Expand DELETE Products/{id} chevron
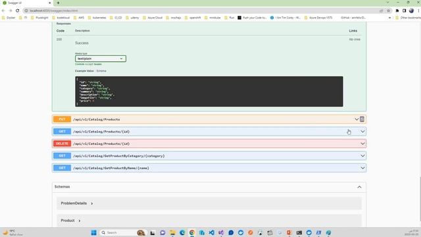Image resolution: width=421 pixels, height=237 pixels. click(x=362, y=144)
